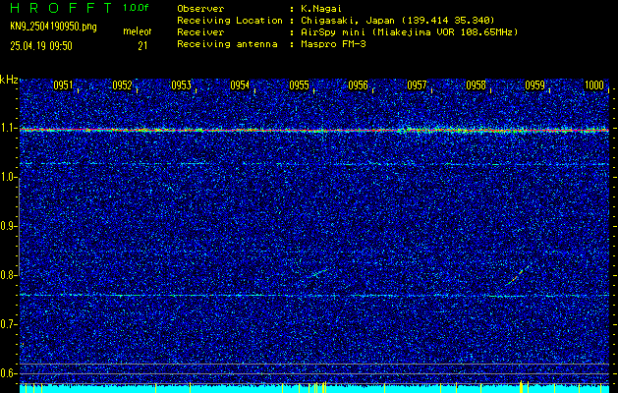Click the 0.6 frequency axis label
This screenshot has height=393, width=618.
tap(8, 373)
